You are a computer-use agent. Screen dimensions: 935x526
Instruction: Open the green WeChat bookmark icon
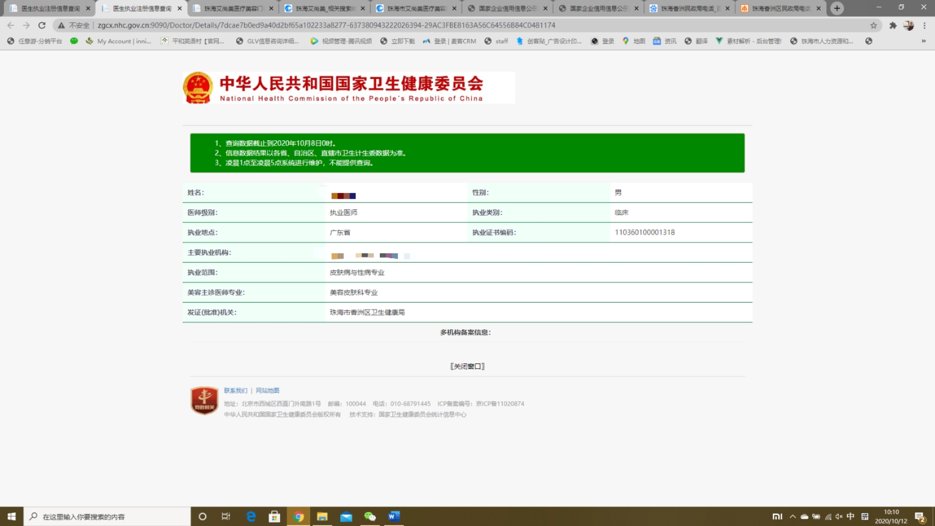point(74,41)
